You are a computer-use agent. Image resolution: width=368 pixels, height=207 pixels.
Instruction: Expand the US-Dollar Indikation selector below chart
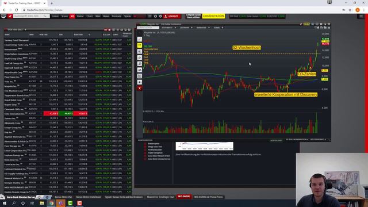(x=297, y=140)
